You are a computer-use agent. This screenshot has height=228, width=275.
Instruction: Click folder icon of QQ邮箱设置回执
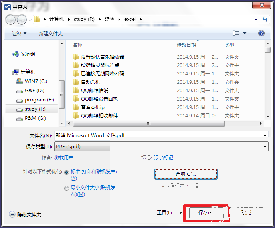click(76, 99)
